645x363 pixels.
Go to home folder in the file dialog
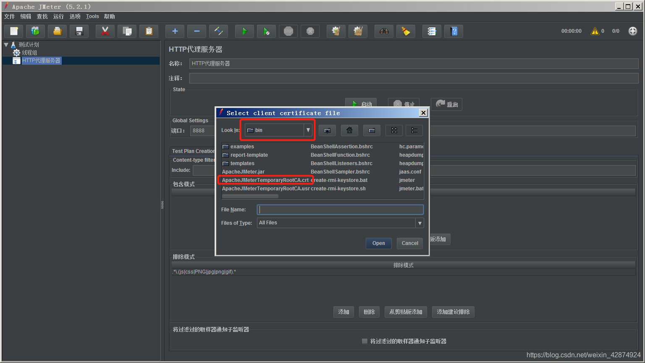(x=349, y=130)
